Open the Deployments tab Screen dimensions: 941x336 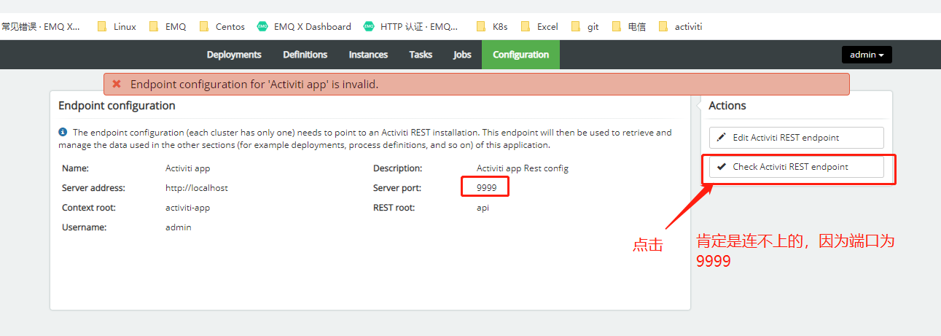pos(234,55)
